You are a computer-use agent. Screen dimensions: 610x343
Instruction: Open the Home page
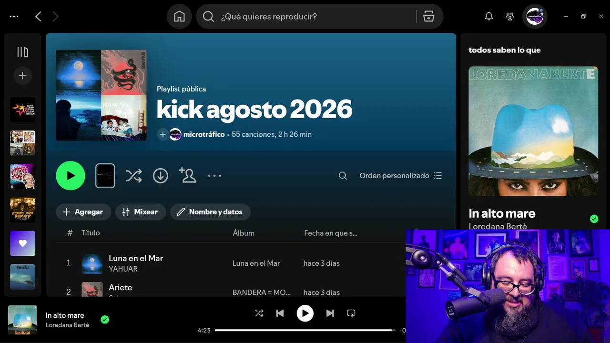pyautogui.click(x=179, y=17)
